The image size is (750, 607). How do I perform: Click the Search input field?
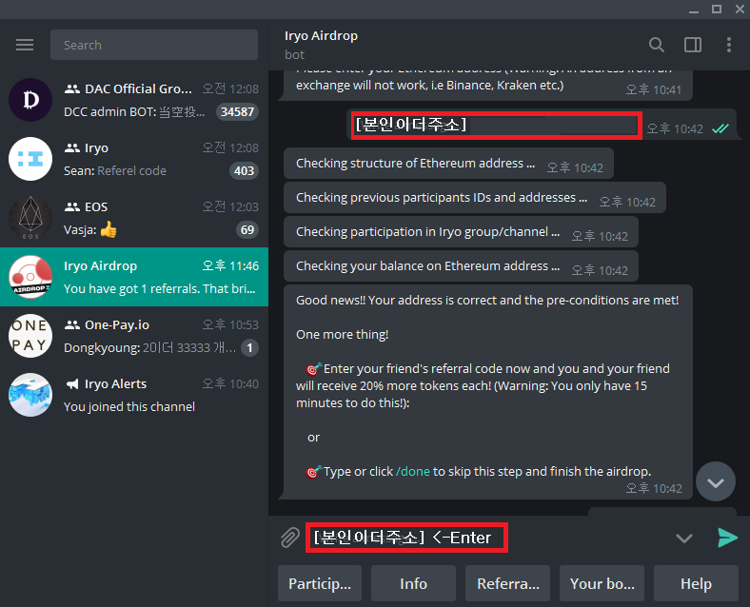154,45
